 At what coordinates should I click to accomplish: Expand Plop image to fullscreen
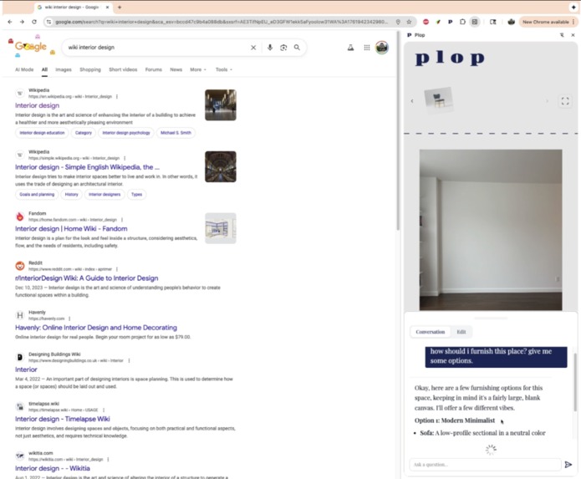565,101
